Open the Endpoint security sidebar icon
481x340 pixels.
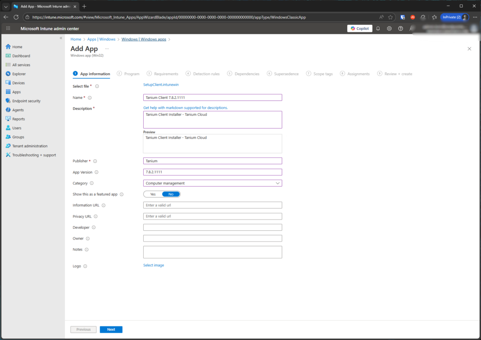coord(8,101)
